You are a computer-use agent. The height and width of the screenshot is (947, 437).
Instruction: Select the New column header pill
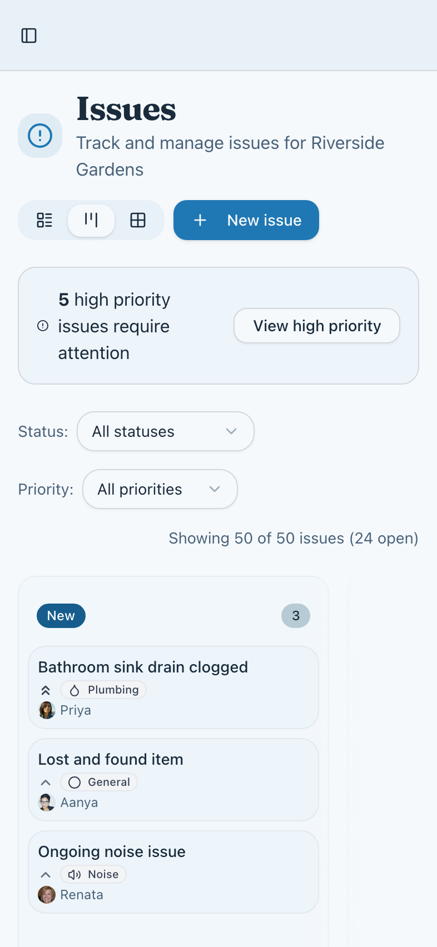point(61,615)
